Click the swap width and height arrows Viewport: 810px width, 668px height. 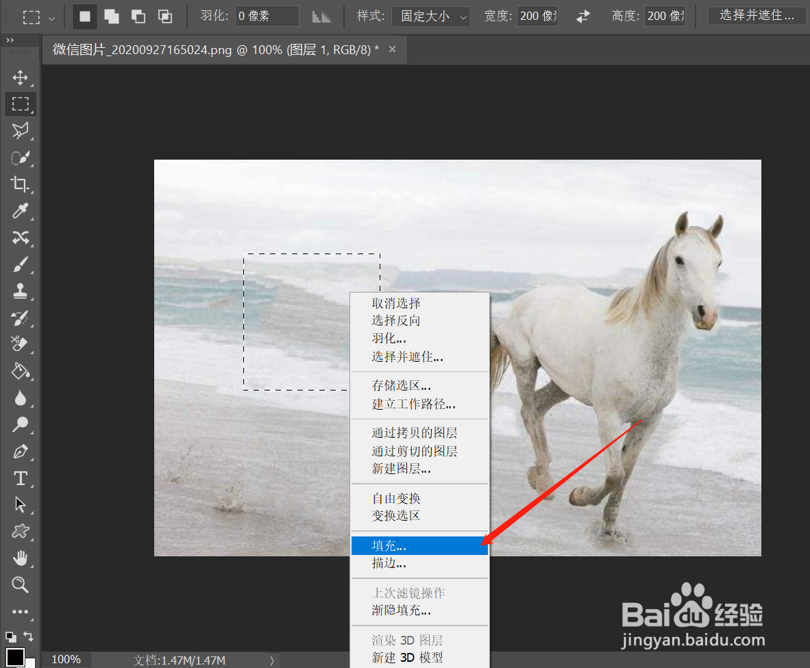tap(582, 16)
